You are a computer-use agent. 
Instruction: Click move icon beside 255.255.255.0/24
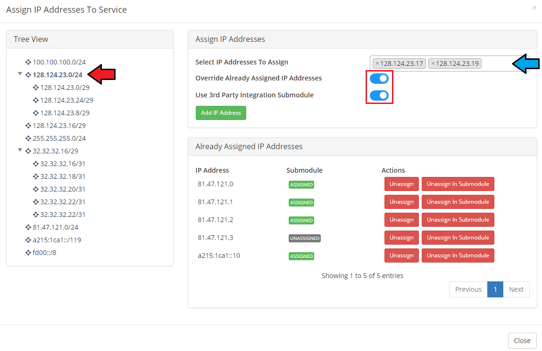click(28, 139)
